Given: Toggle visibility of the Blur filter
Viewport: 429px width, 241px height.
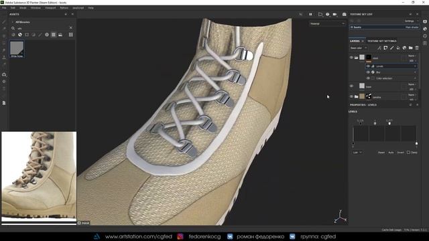Looking at the screenshot, I should tap(368, 72).
